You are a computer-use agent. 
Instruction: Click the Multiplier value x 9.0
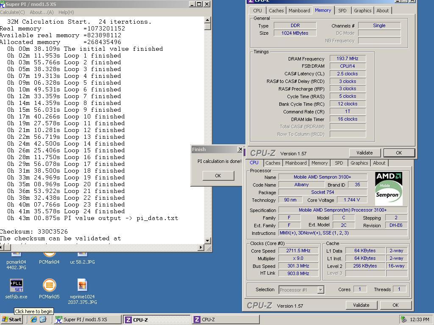298,258
